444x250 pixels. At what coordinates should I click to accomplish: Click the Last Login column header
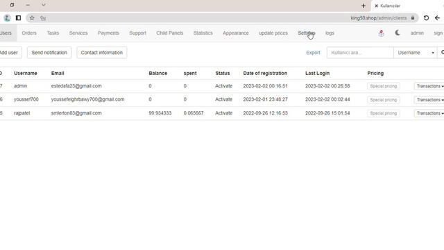coord(318,73)
